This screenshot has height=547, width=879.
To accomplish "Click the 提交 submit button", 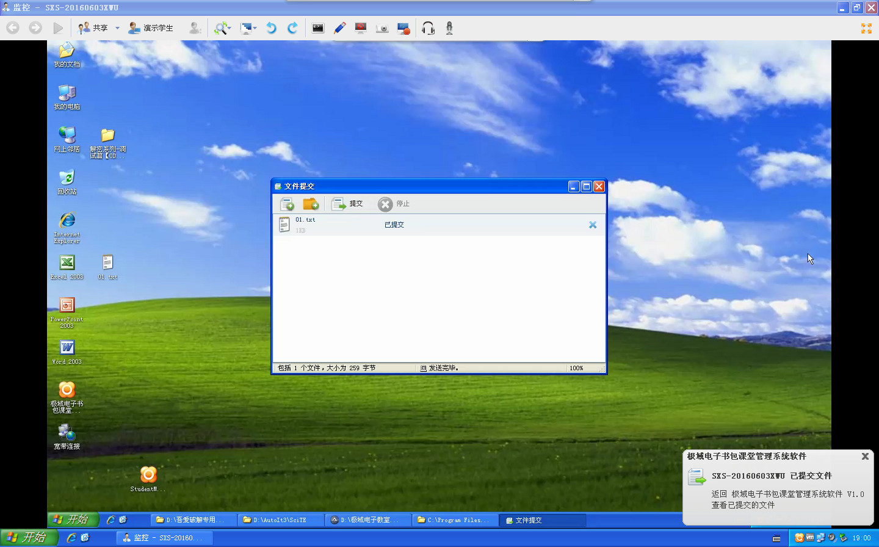I will [348, 204].
